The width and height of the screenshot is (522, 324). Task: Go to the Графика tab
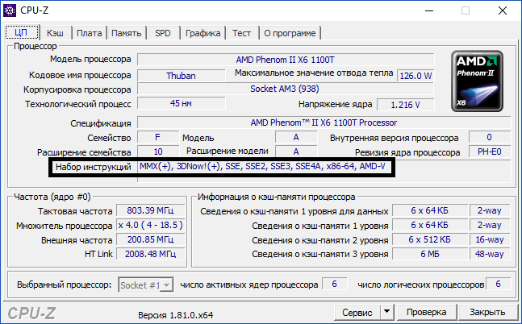pos(203,33)
